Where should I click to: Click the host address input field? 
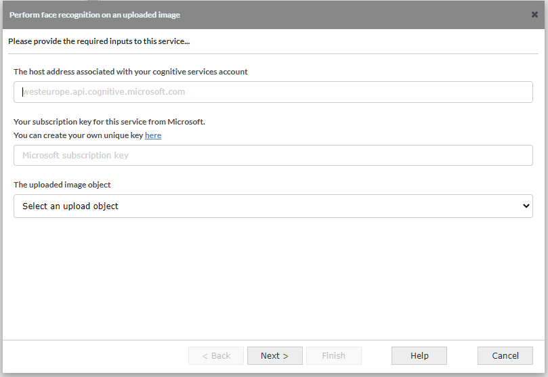[273, 92]
